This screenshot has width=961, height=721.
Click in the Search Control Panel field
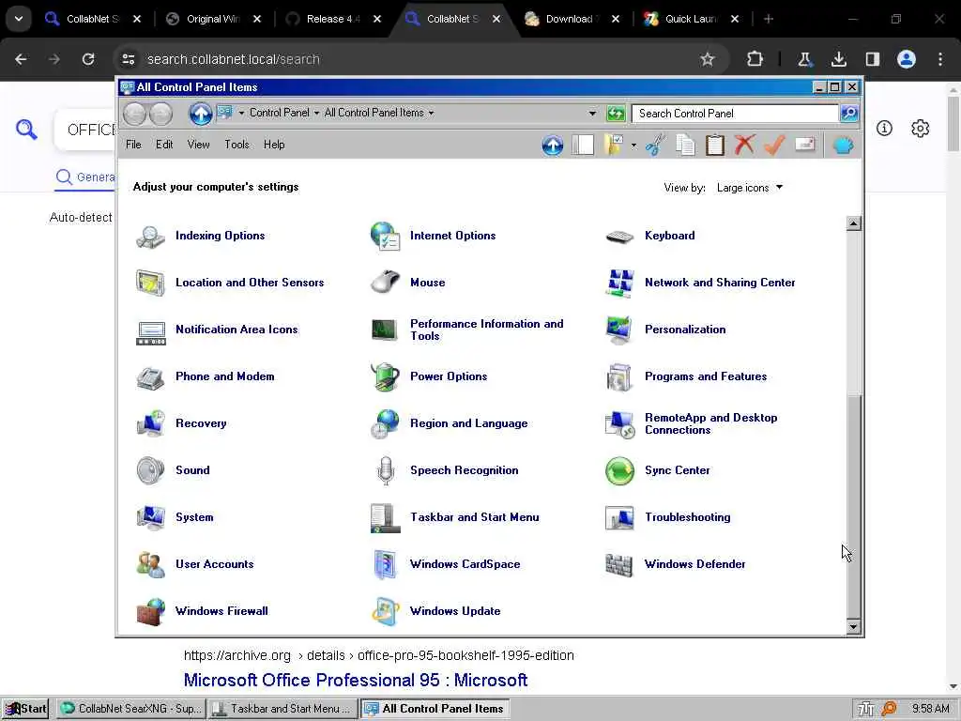[735, 114]
